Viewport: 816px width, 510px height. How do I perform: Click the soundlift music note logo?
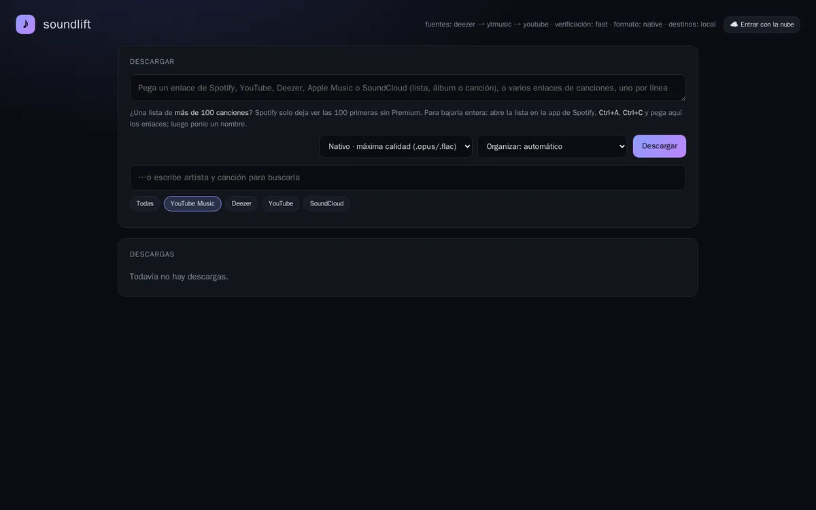pos(25,24)
